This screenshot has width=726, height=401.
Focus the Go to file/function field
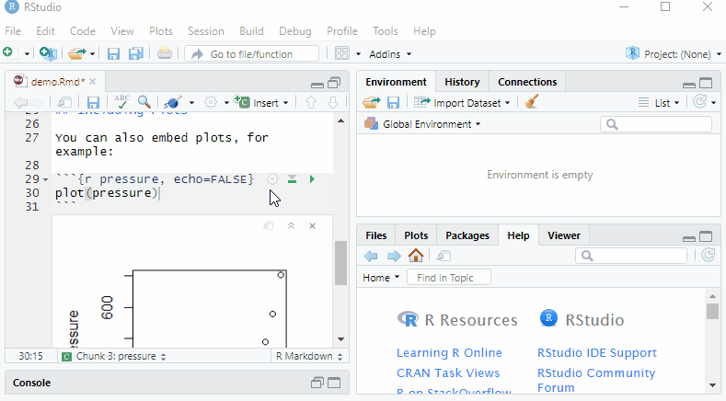[x=251, y=53]
